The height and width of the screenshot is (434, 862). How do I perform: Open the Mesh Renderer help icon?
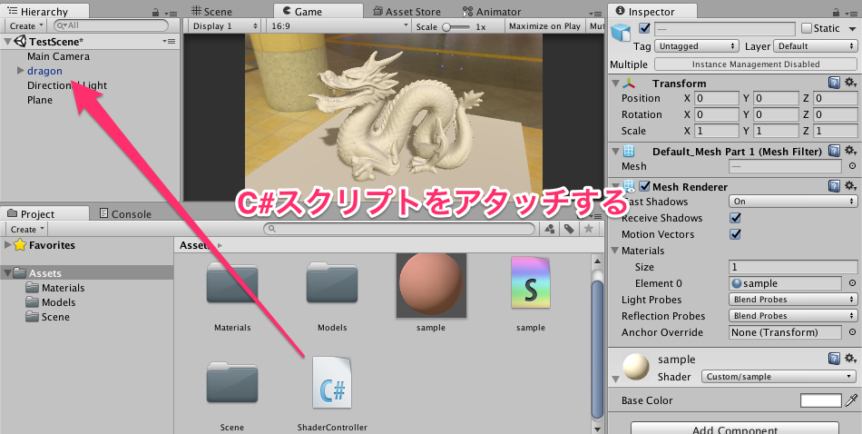834,186
